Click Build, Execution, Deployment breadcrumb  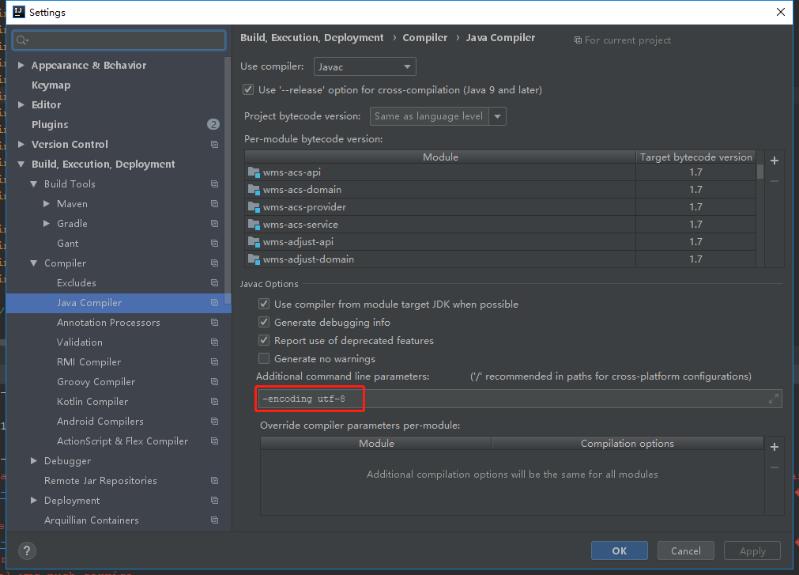[312, 38]
